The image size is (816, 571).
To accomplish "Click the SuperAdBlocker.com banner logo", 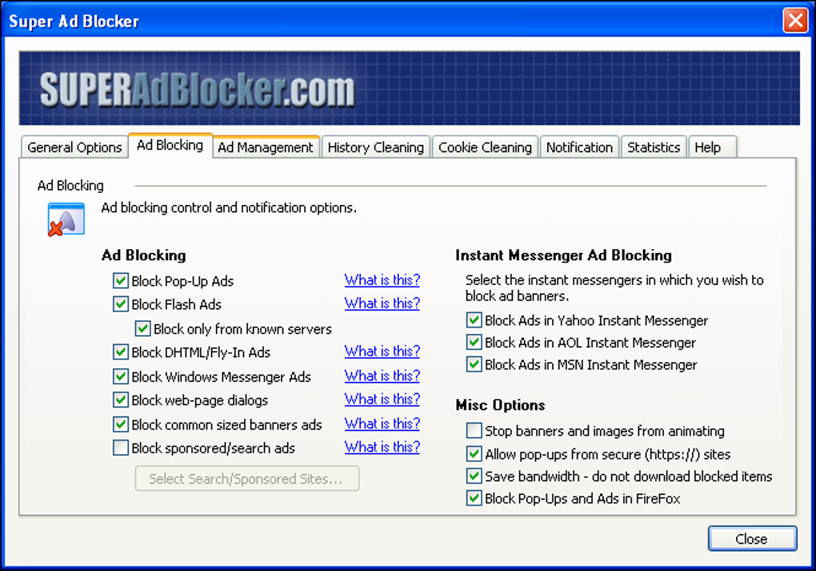I will pos(198,90).
